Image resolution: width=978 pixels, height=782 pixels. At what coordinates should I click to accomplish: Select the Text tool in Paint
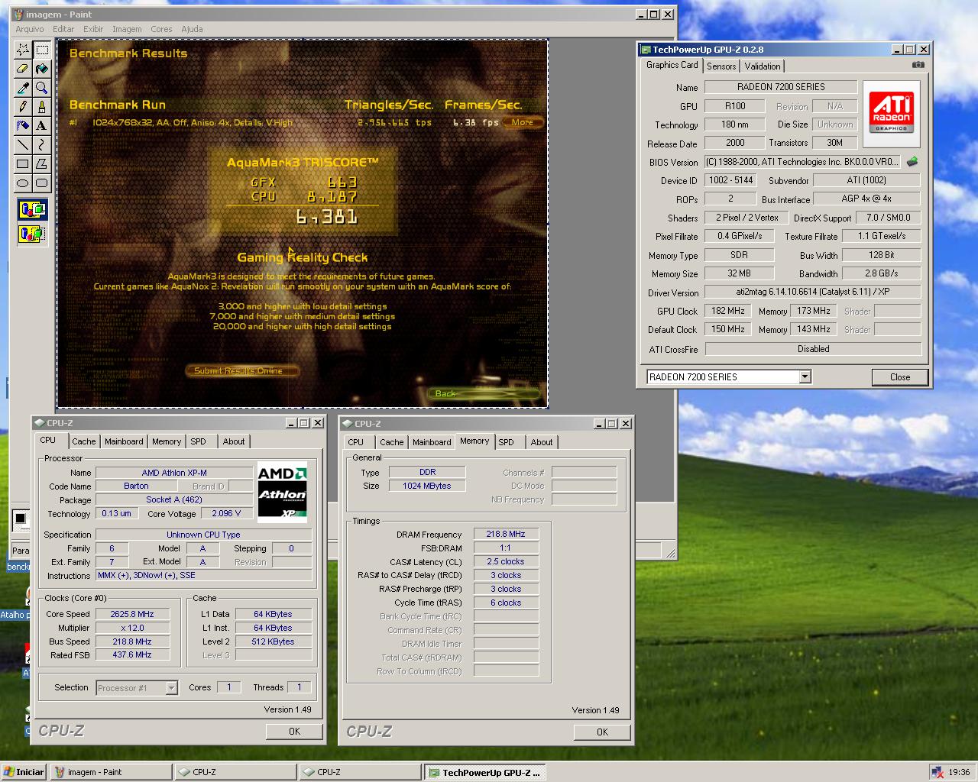pyautogui.click(x=42, y=125)
